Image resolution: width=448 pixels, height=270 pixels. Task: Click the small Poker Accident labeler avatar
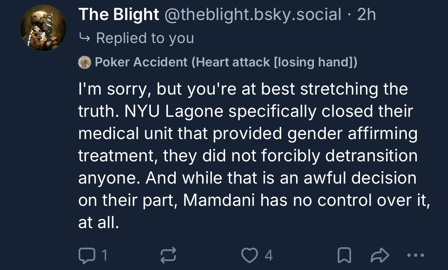[x=85, y=62]
